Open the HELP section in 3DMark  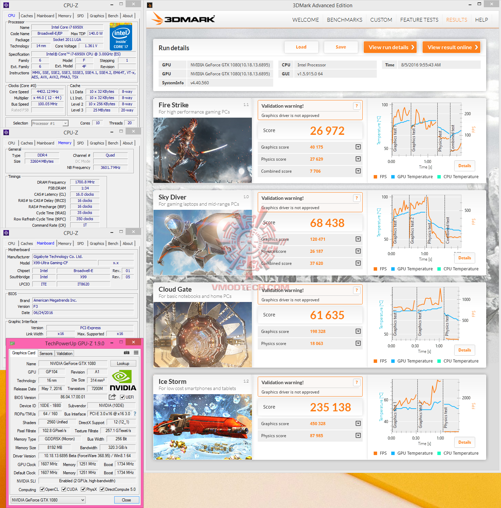[481, 20]
